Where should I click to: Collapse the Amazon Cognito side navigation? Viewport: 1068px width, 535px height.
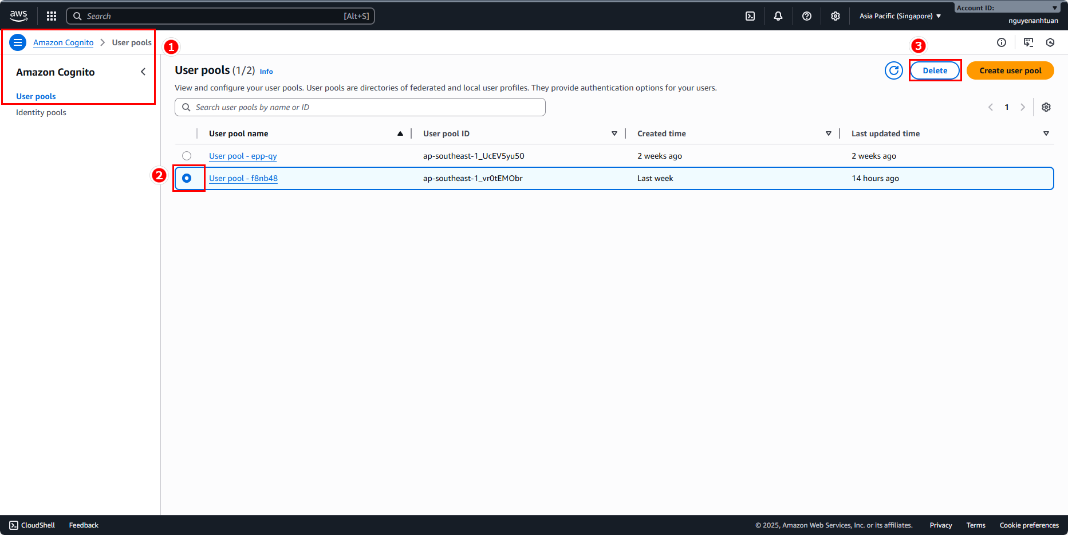click(143, 72)
